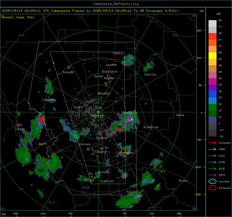This screenshot has width=232, height=217.
Task: Click the light gray 80–70 dBZ swatch
Action: pyautogui.click(x=212, y=23)
